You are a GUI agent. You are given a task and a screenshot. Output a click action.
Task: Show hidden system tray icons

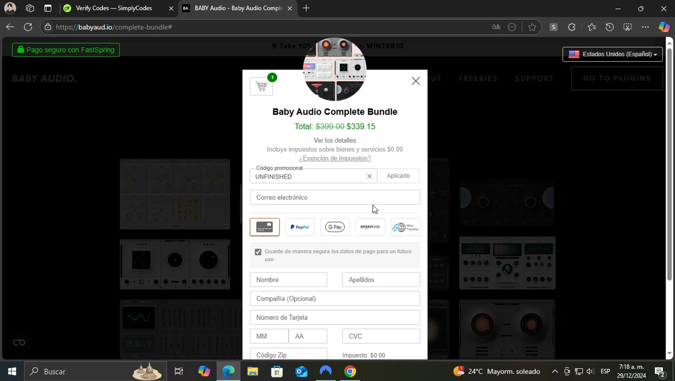point(555,372)
